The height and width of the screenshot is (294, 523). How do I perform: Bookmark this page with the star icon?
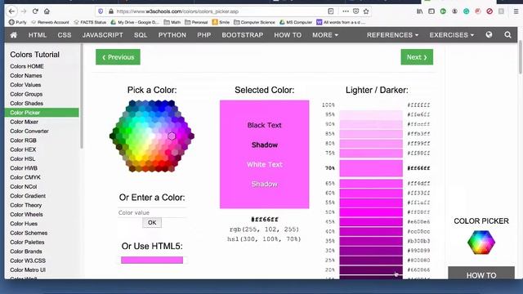pos(366,11)
